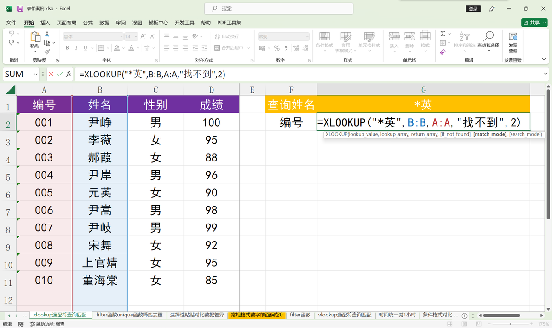Click the Paste clipboard icon
Viewport: 552px width, 328px height.
35,37
